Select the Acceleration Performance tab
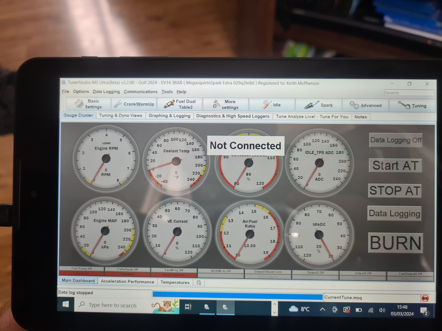 click(127, 281)
